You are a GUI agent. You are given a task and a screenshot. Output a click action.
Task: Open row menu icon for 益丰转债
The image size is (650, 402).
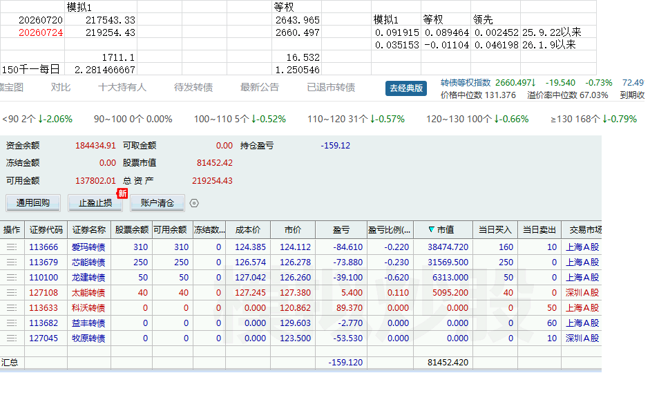(x=12, y=323)
